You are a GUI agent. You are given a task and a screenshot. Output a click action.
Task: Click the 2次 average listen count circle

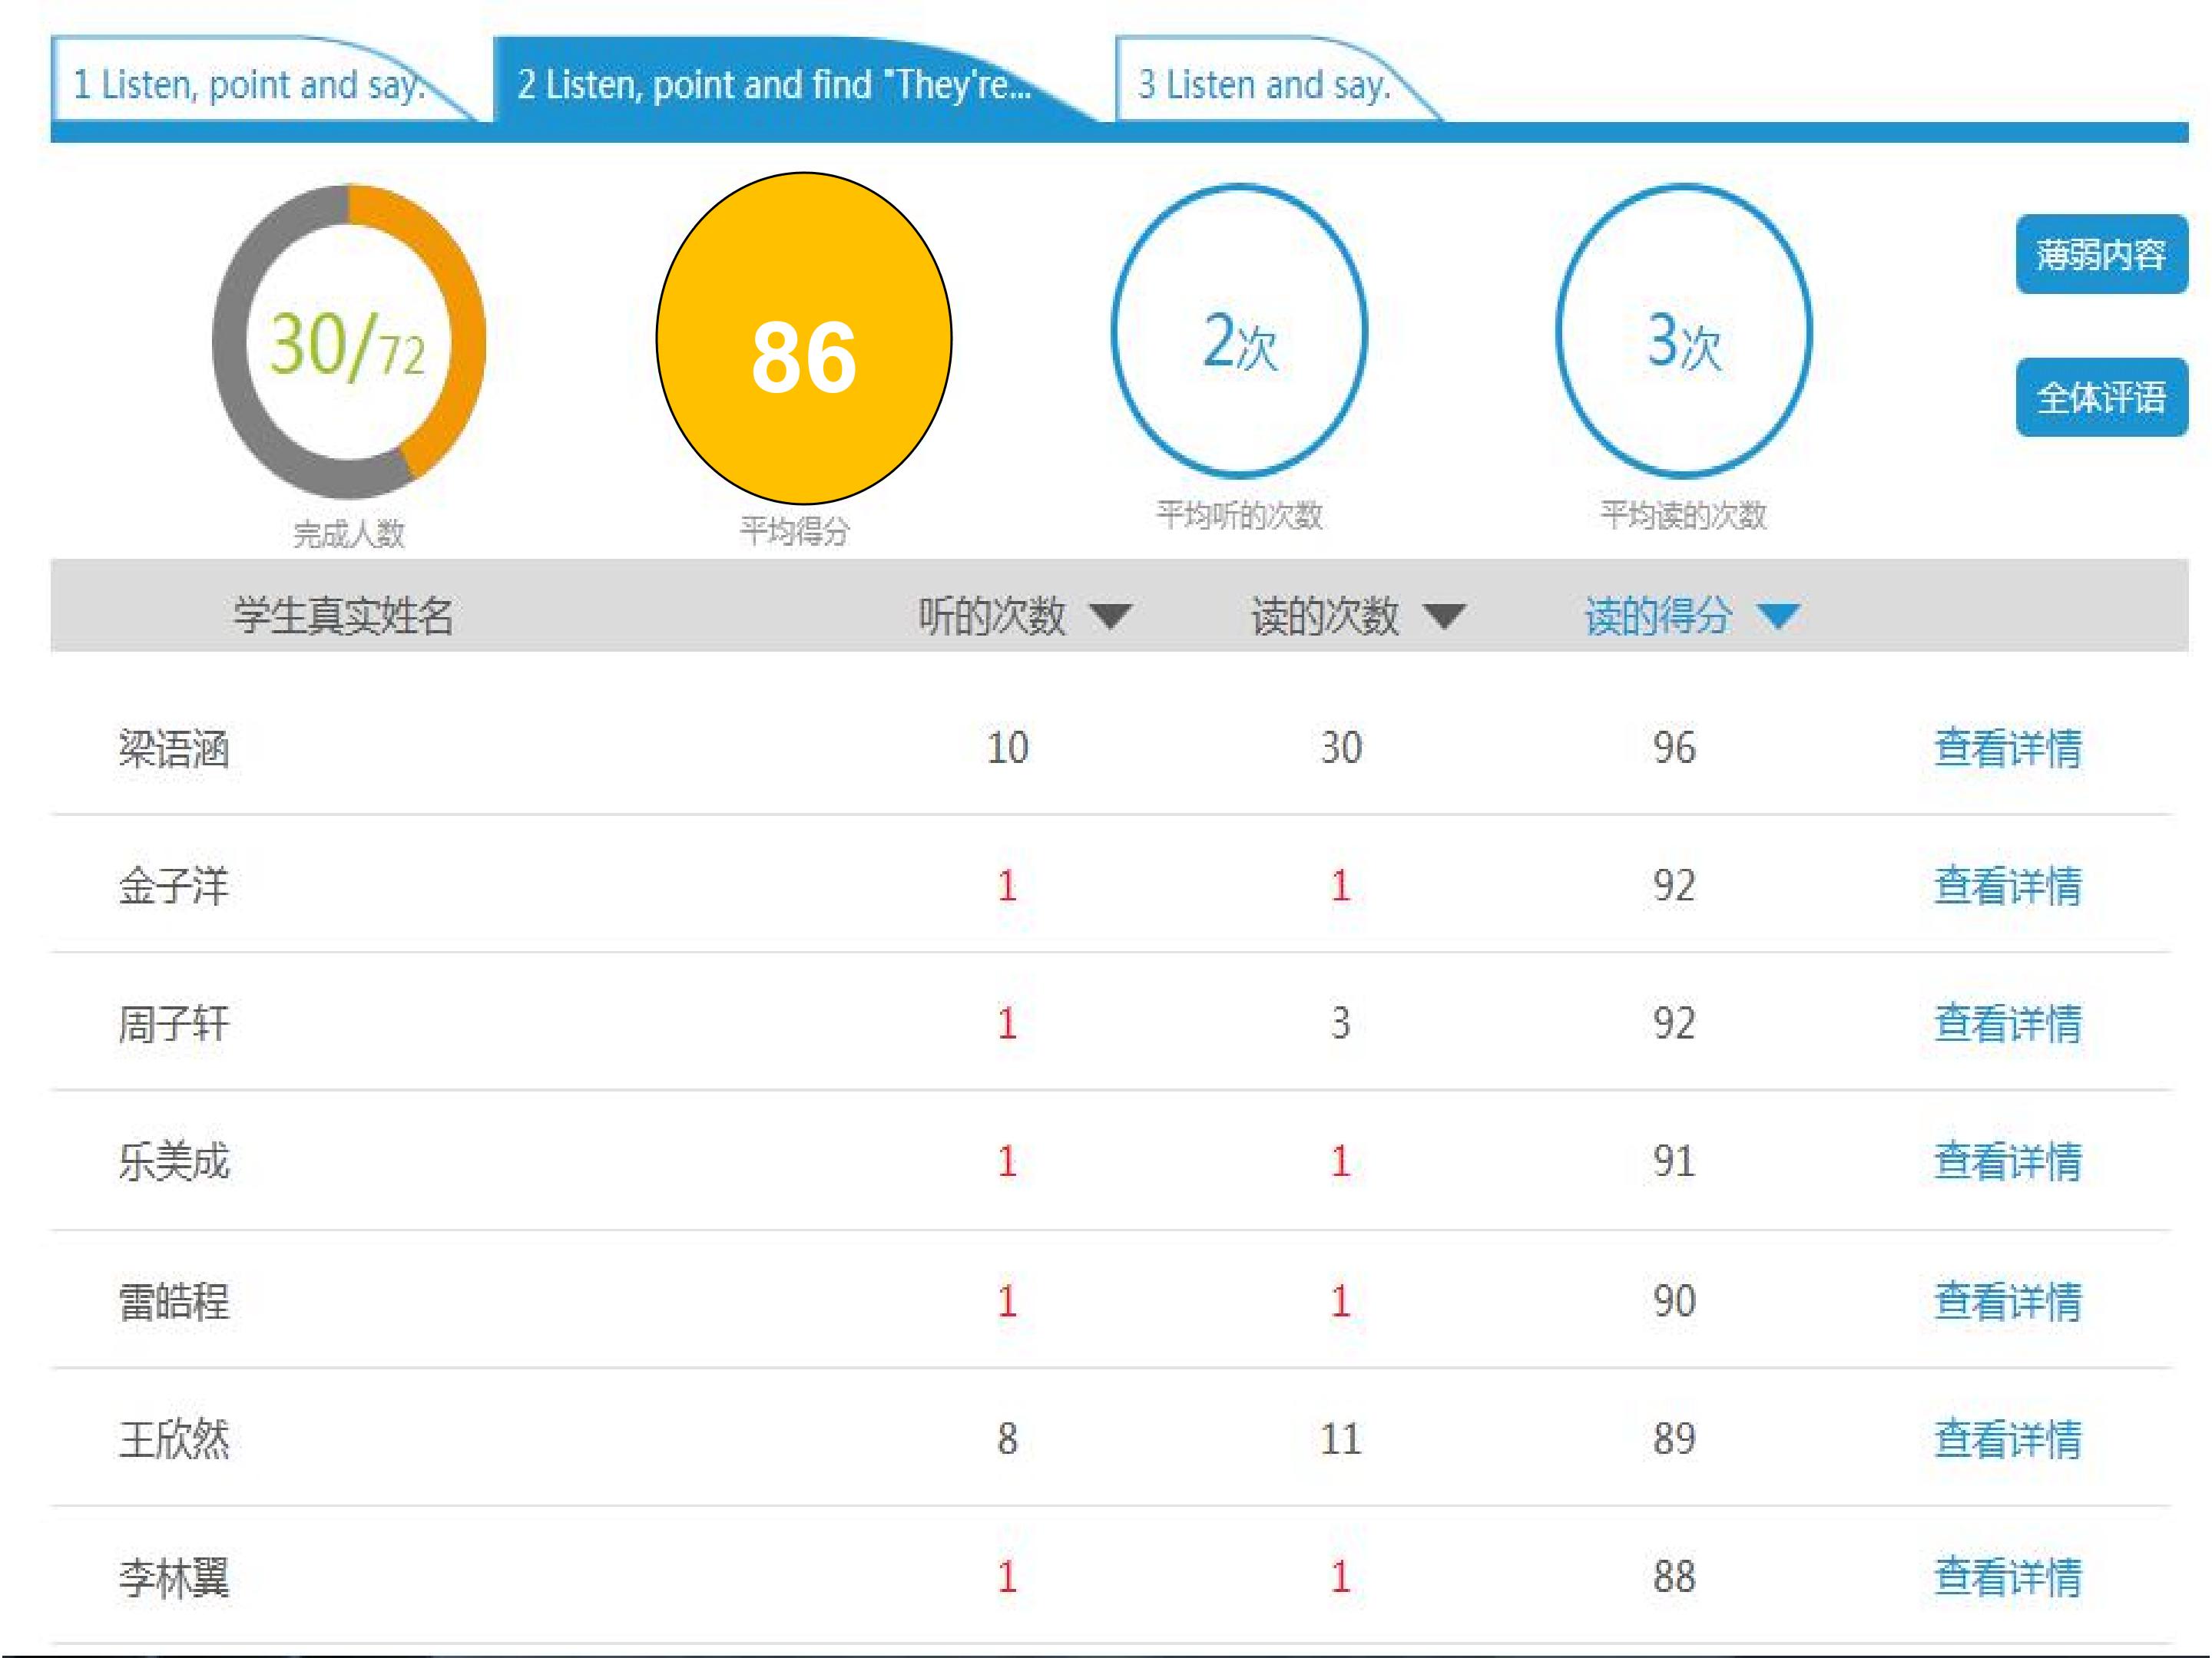(1239, 331)
